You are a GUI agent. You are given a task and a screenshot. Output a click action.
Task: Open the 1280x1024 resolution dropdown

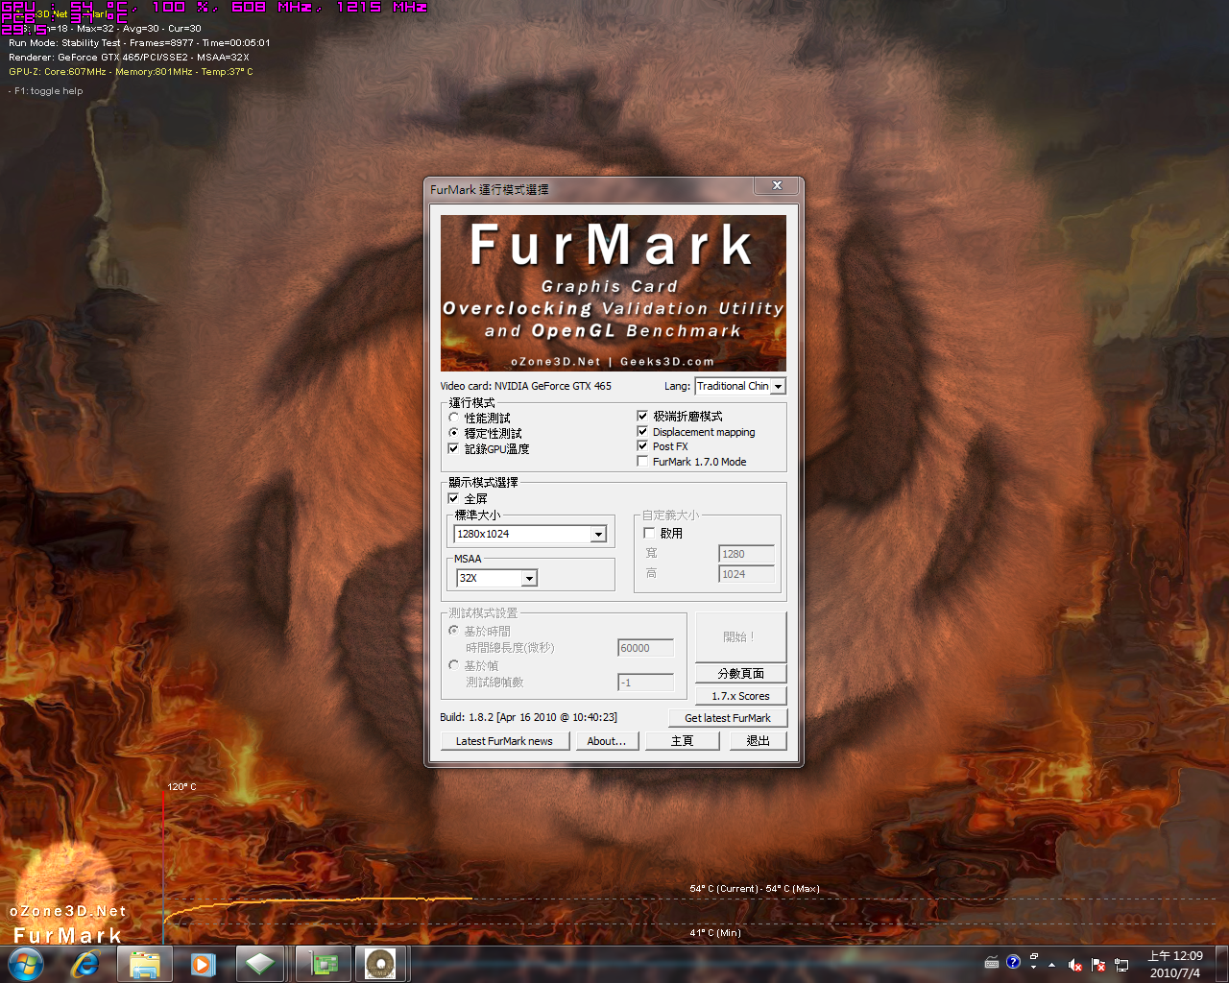point(530,534)
